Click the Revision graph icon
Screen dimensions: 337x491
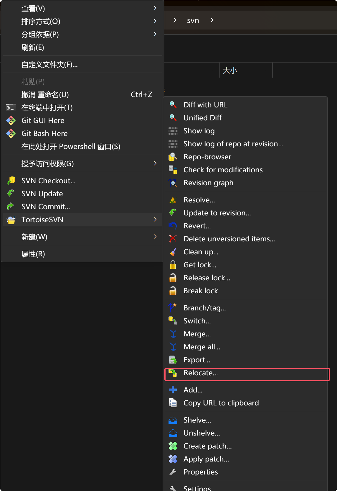(173, 183)
